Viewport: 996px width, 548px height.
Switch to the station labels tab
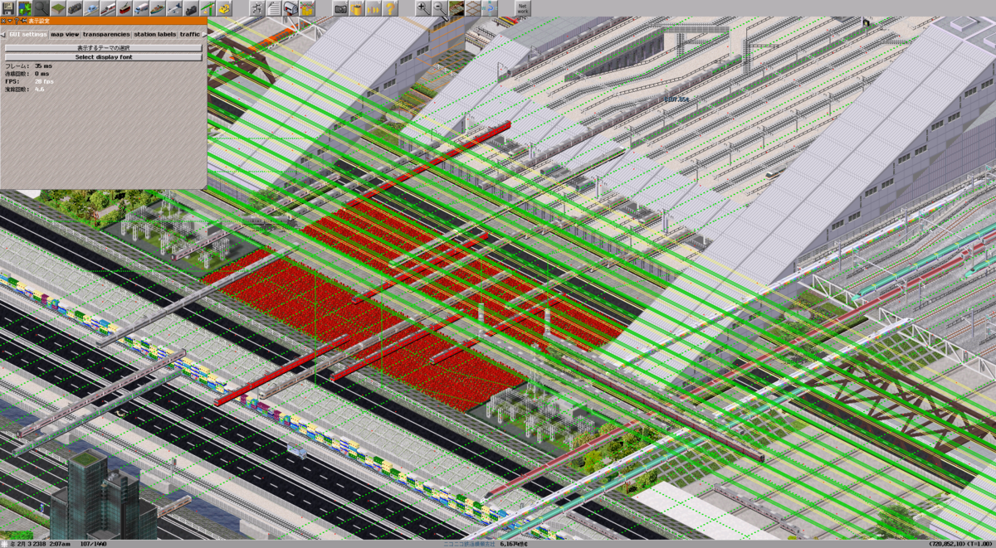tap(155, 34)
